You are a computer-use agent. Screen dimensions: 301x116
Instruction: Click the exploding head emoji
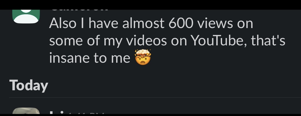(143, 57)
